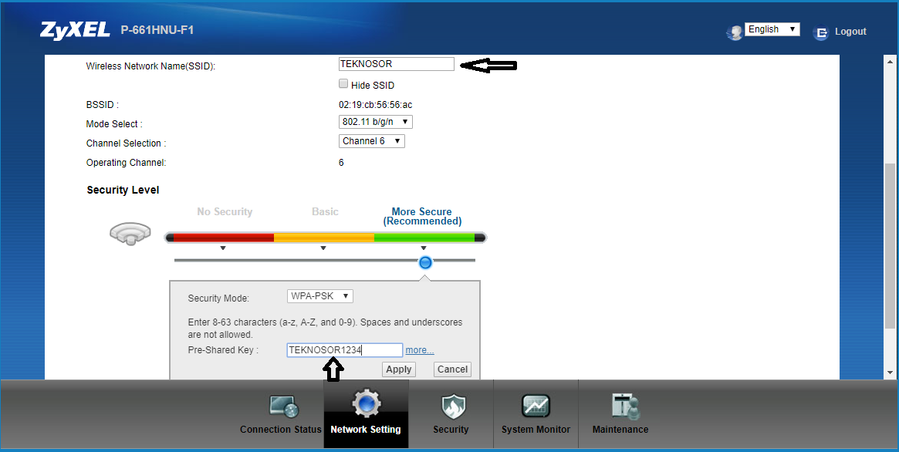Click the Basic label text
Image resolution: width=899 pixels, height=452 pixels.
[x=325, y=211]
